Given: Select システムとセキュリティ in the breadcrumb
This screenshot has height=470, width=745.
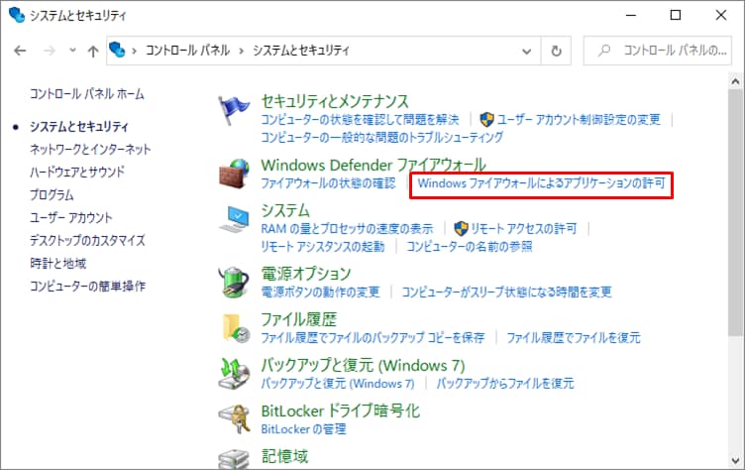Looking at the screenshot, I should [x=301, y=50].
